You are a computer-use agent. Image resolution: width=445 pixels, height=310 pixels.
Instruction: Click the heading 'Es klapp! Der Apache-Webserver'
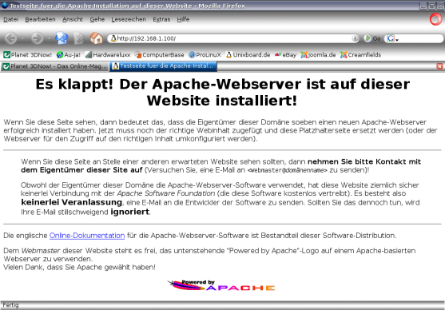(x=222, y=93)
